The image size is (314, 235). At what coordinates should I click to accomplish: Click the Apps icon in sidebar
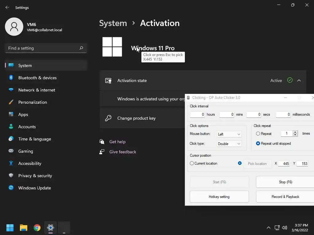point(11,114)
